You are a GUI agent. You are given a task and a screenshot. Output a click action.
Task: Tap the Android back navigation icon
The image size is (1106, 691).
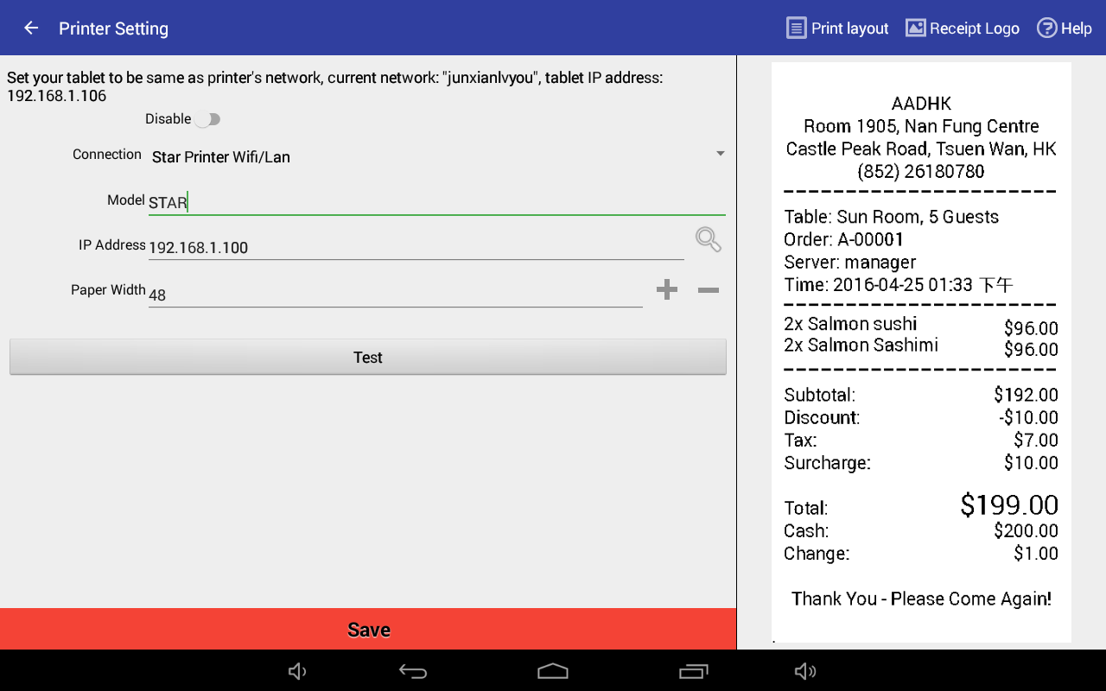pyautogui.click(x=413, y=671)
